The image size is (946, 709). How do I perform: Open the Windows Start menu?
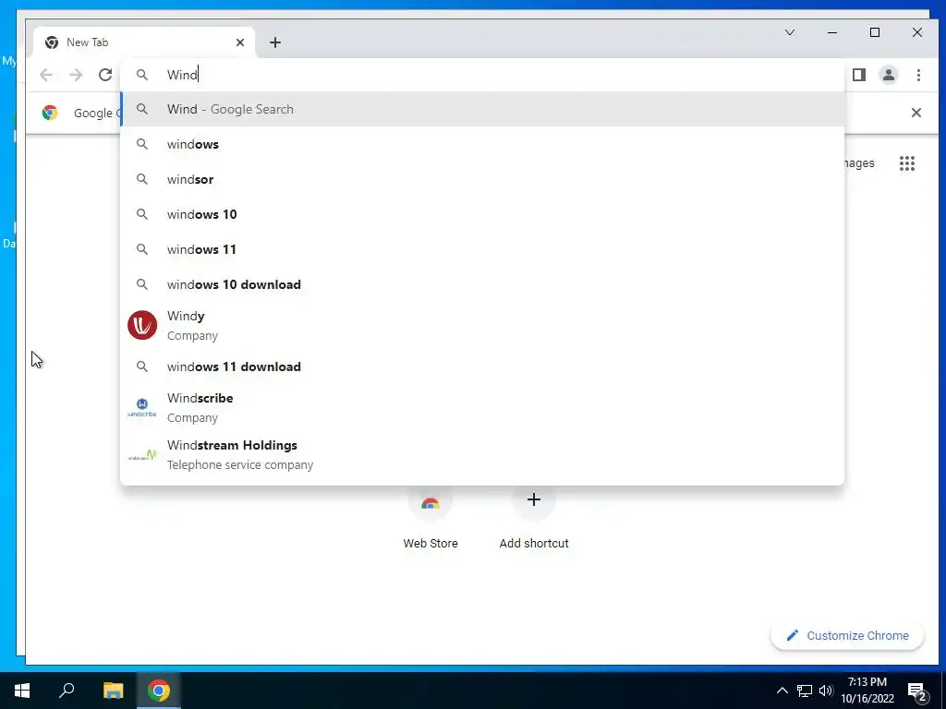tap(22, 691)
